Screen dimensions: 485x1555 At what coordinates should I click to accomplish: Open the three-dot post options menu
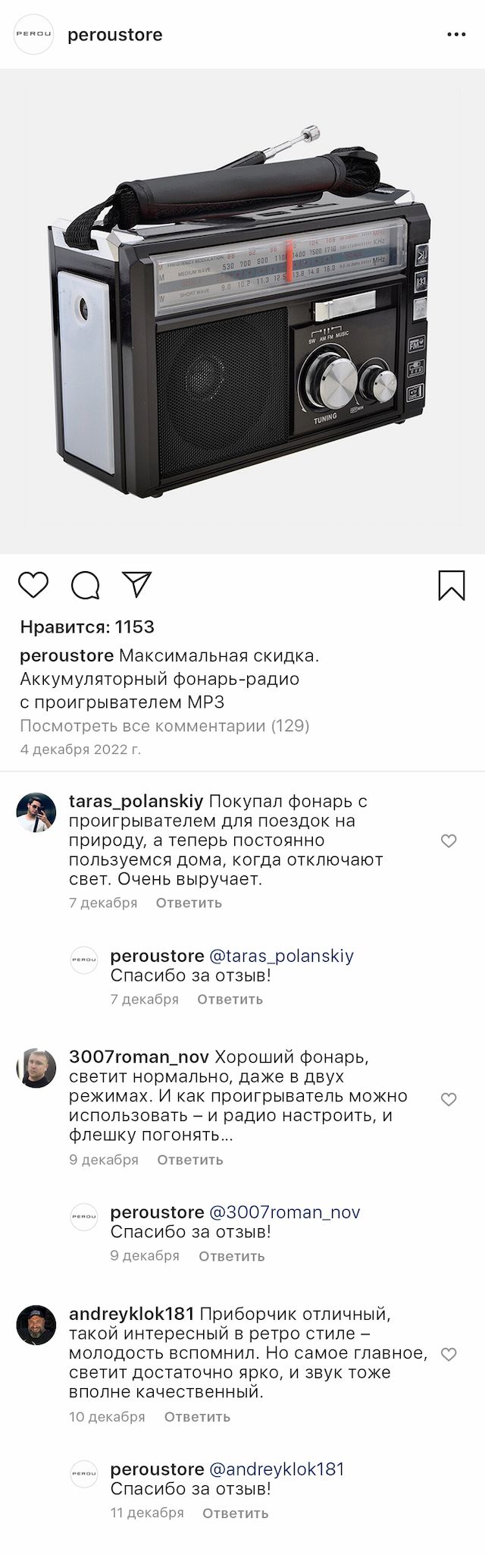(x=456, y=35)
